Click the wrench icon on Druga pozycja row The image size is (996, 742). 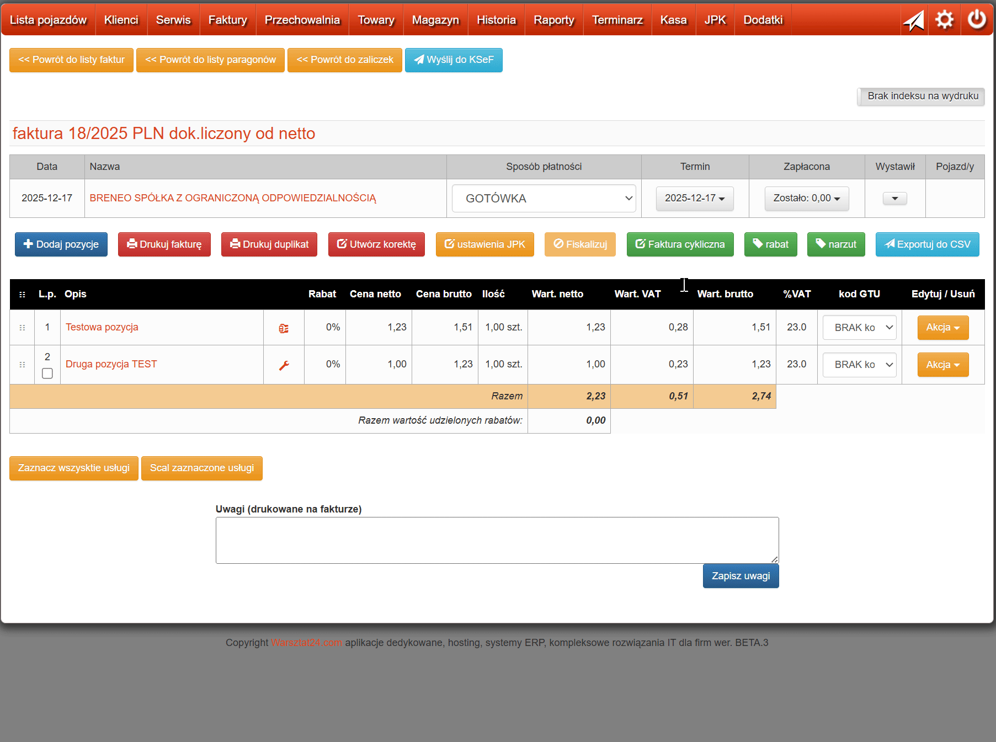tap(284, 365)
